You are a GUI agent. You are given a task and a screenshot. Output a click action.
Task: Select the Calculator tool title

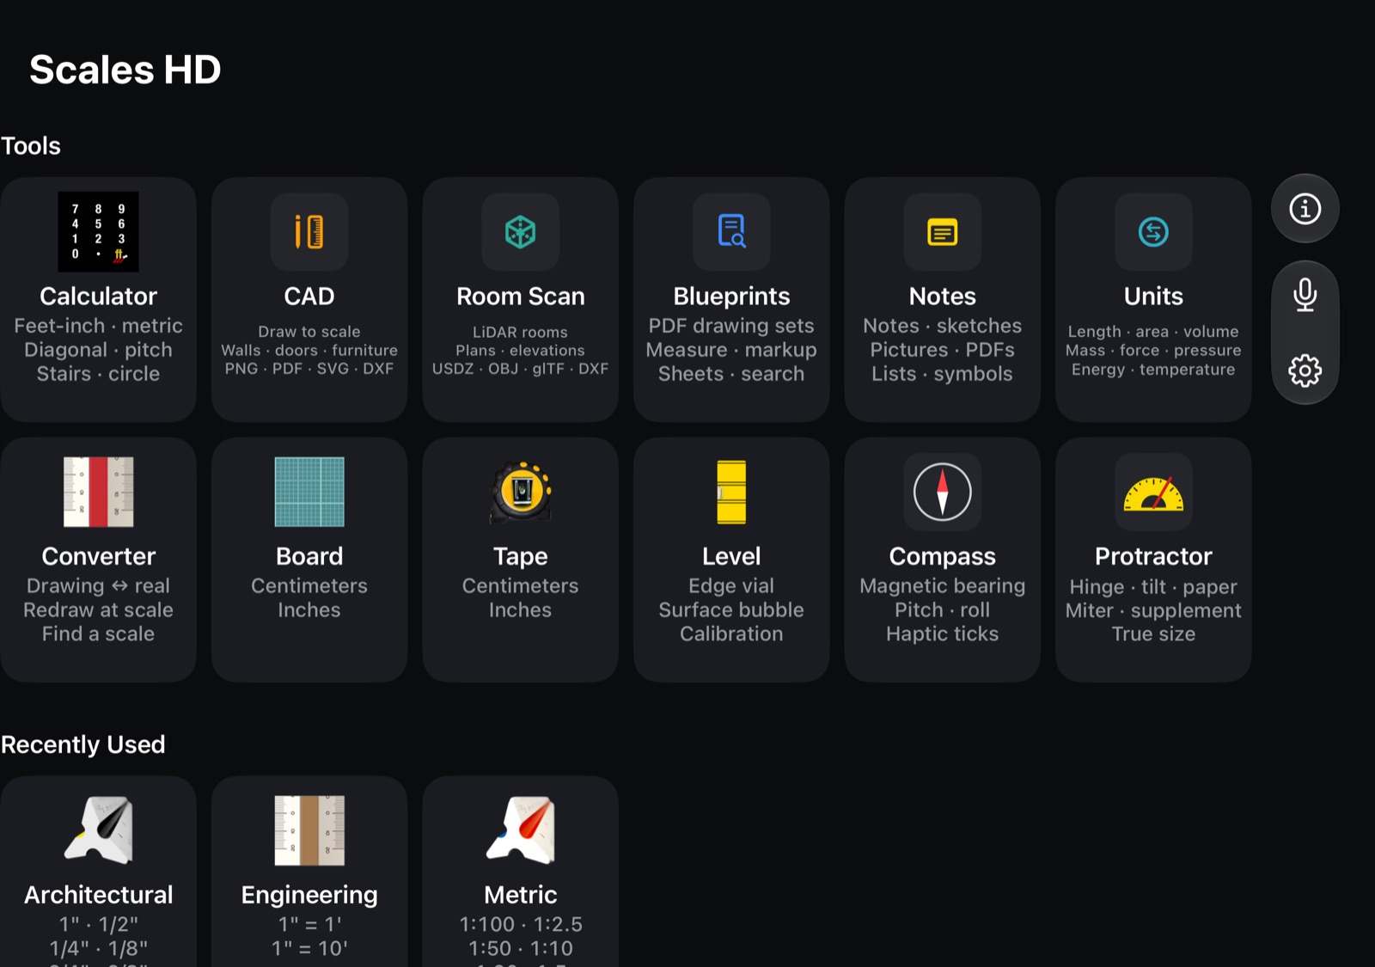point(98,297)
